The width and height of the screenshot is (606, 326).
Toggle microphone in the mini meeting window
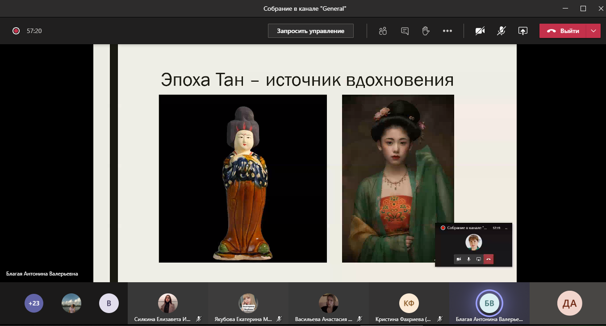pos(468,259)
